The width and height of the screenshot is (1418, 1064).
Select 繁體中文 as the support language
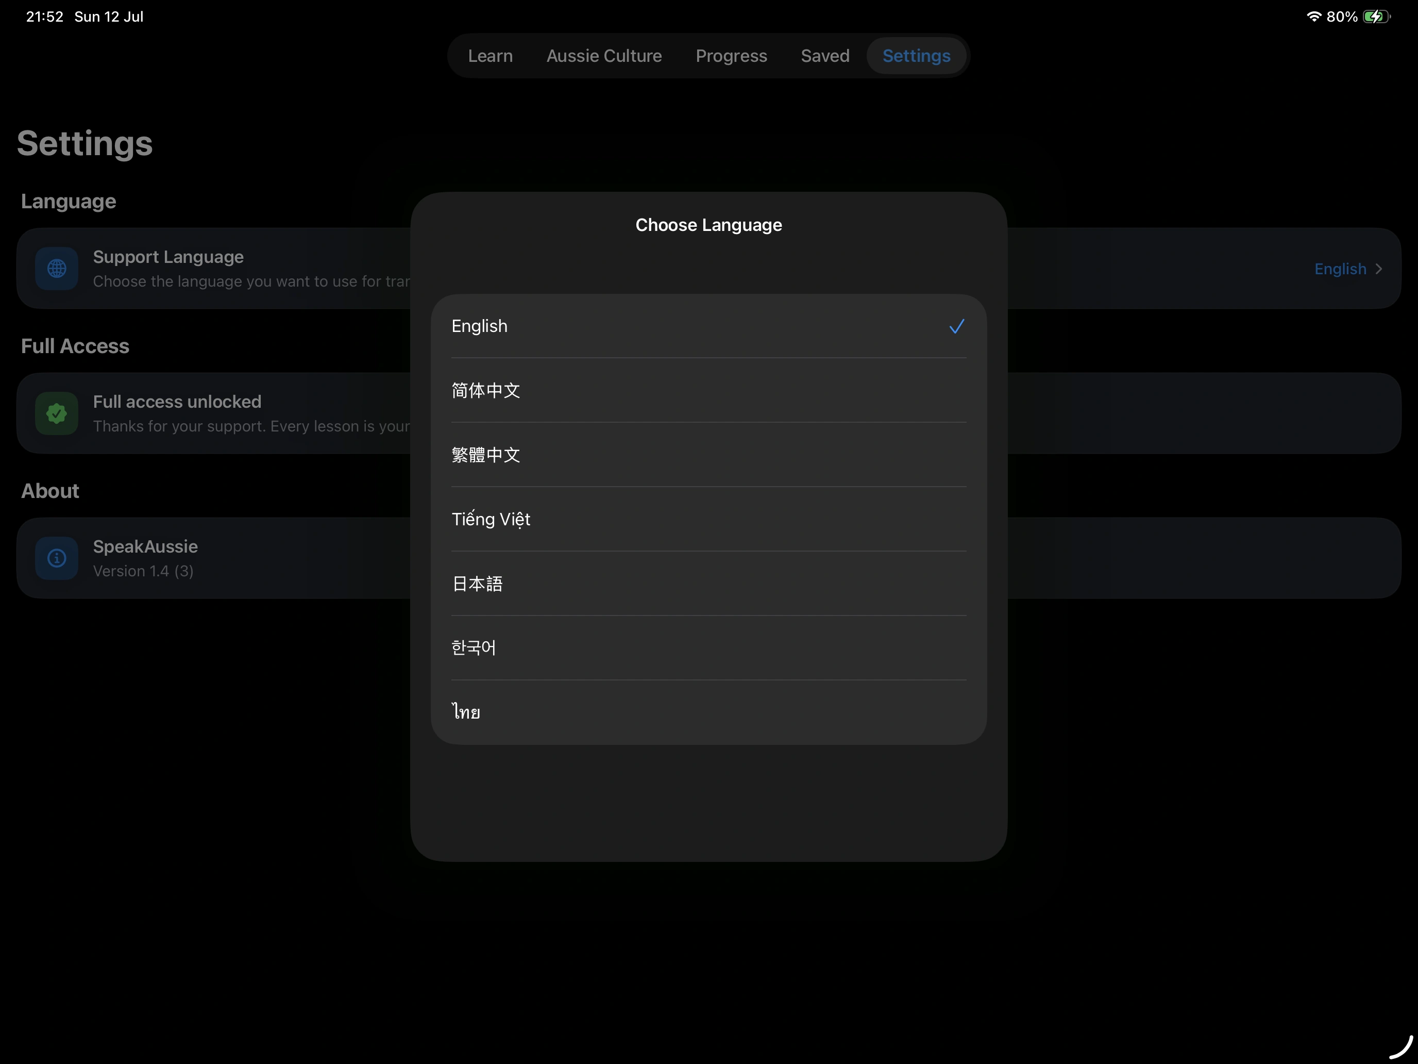708,455
